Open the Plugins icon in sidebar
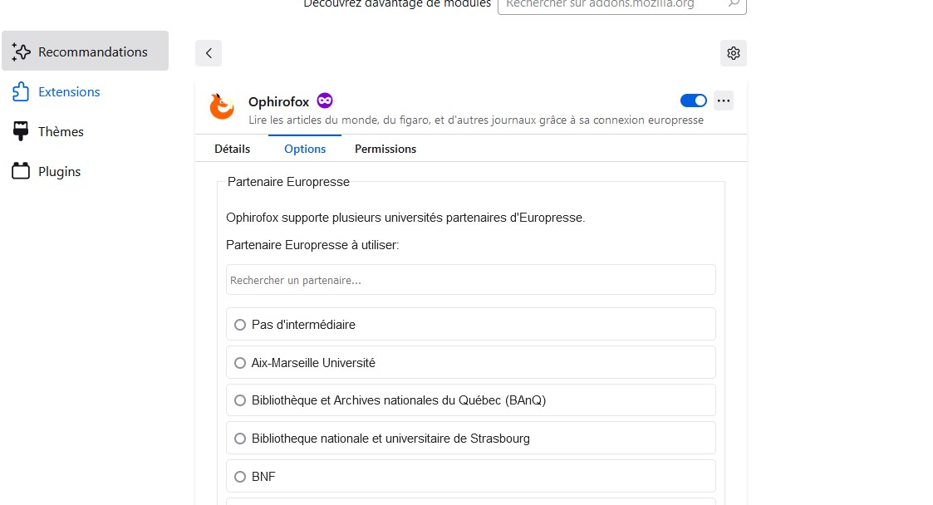The height and width of the screenshot is (505, 933). click(x=21, y=171)
